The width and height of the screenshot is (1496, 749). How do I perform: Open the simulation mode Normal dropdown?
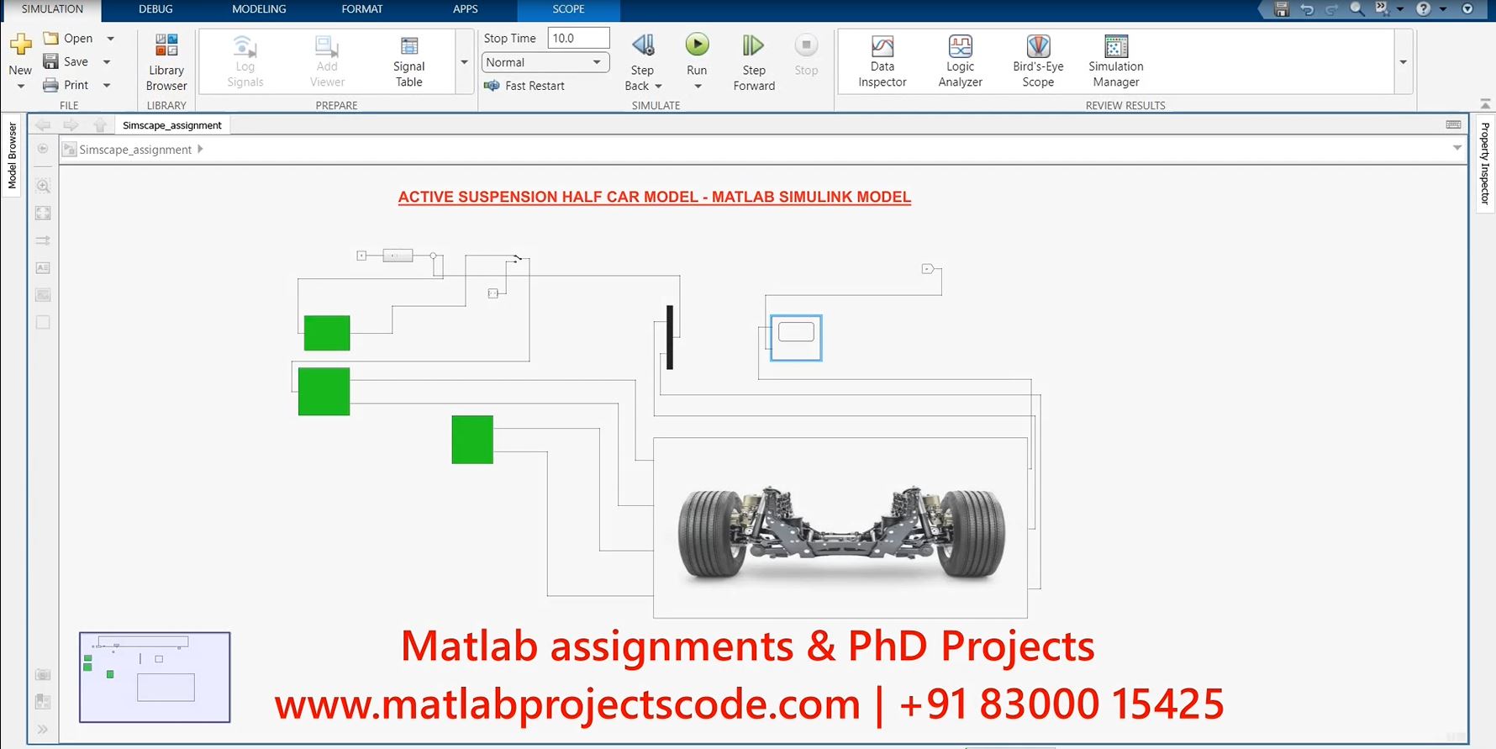point(545,62)
